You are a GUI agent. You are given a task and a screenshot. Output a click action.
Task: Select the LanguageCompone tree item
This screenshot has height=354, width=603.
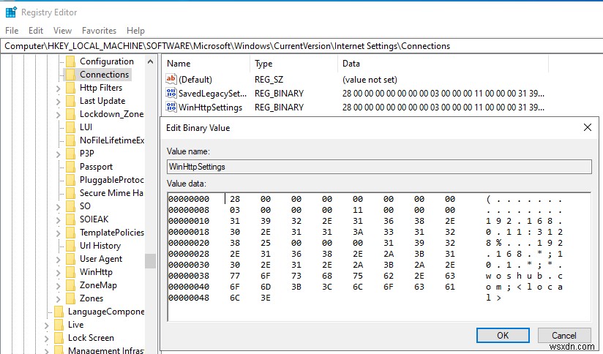click(x=106, y=312)
